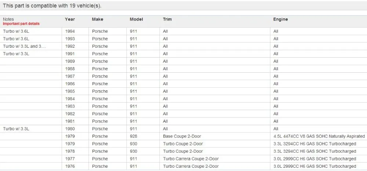Click model '911' in the 1987 row
Viewport: 367px width, 171px height.
tap(134, 76)
